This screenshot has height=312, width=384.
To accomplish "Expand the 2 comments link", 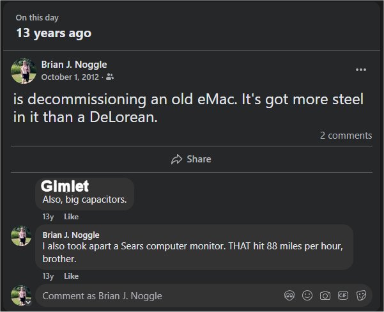I will [x=346, y=136].
